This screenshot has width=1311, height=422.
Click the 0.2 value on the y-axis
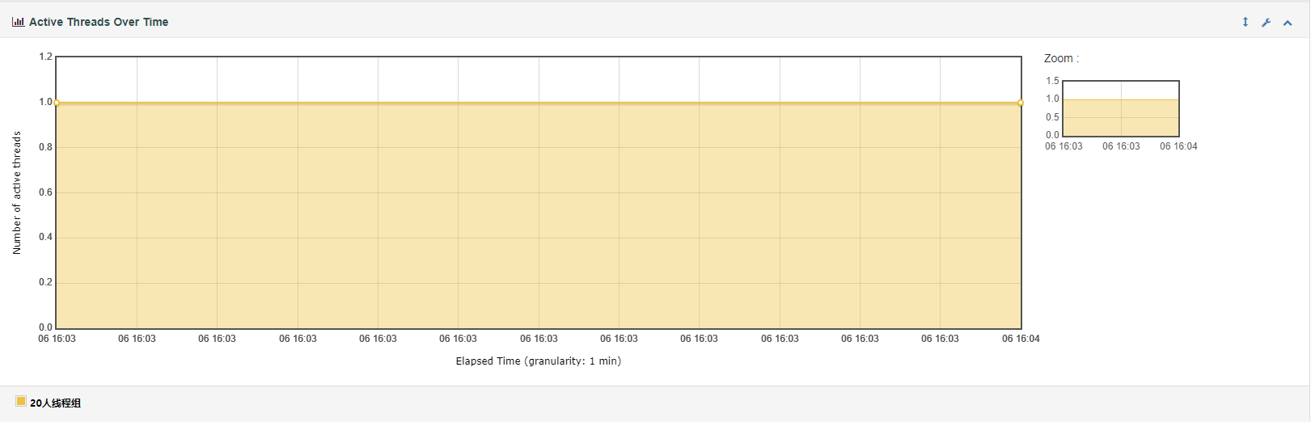click(x=45, y=282)
